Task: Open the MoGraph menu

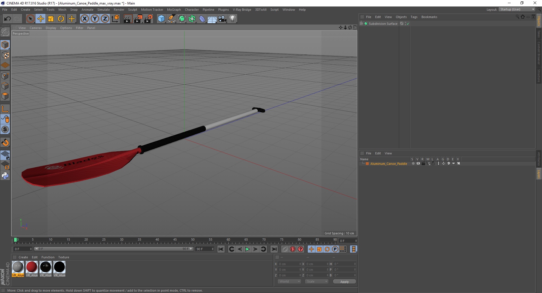Action: pyautogui.click(x=174, y=10)
